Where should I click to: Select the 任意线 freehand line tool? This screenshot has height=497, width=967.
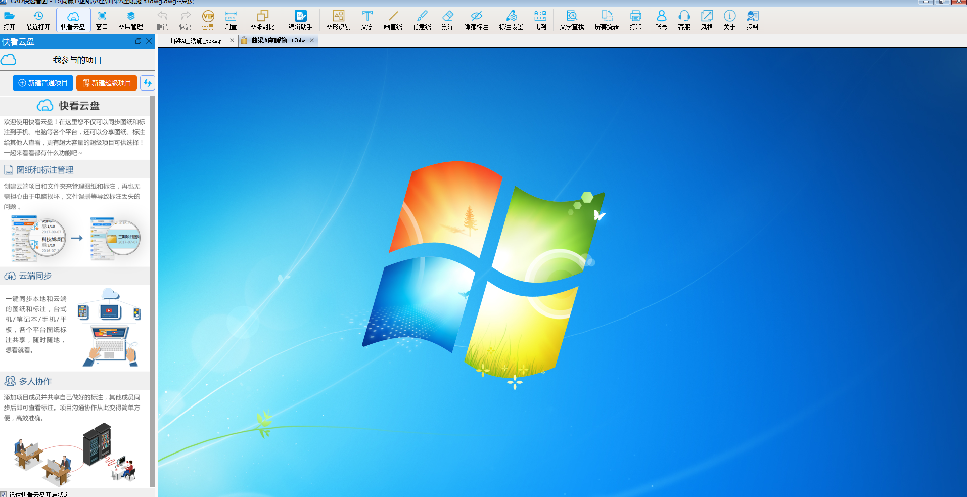(x=422, y=20)
